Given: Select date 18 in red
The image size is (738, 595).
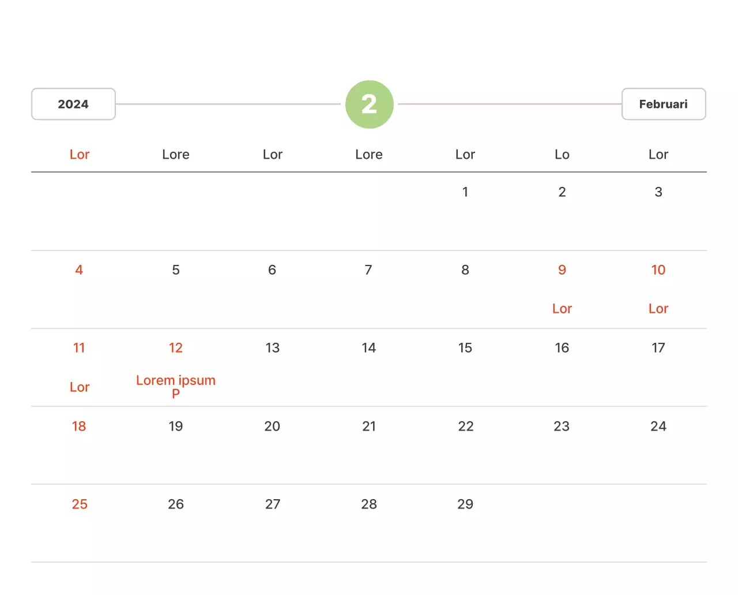Looking at the screenshot, I should [x=79, y=426].
